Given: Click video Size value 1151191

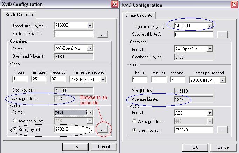Looking at the screenshot, I should click(x=194, y=91).
